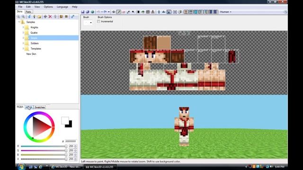
Task: Open the Human model dropdown
Action: click(x=226, y=12)
